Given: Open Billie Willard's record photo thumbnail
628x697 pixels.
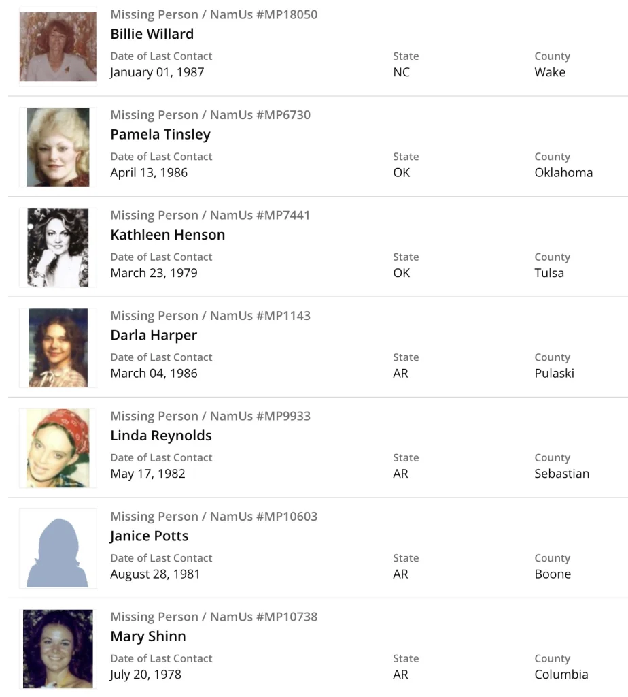Looking at the screenshot, I should tap(58, 46).
